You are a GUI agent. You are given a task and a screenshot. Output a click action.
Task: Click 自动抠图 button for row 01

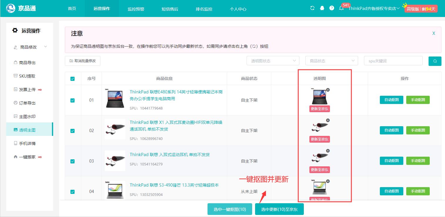tap(391, 100)
